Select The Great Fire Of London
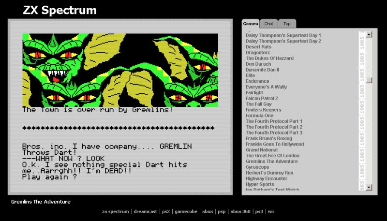 272,155
